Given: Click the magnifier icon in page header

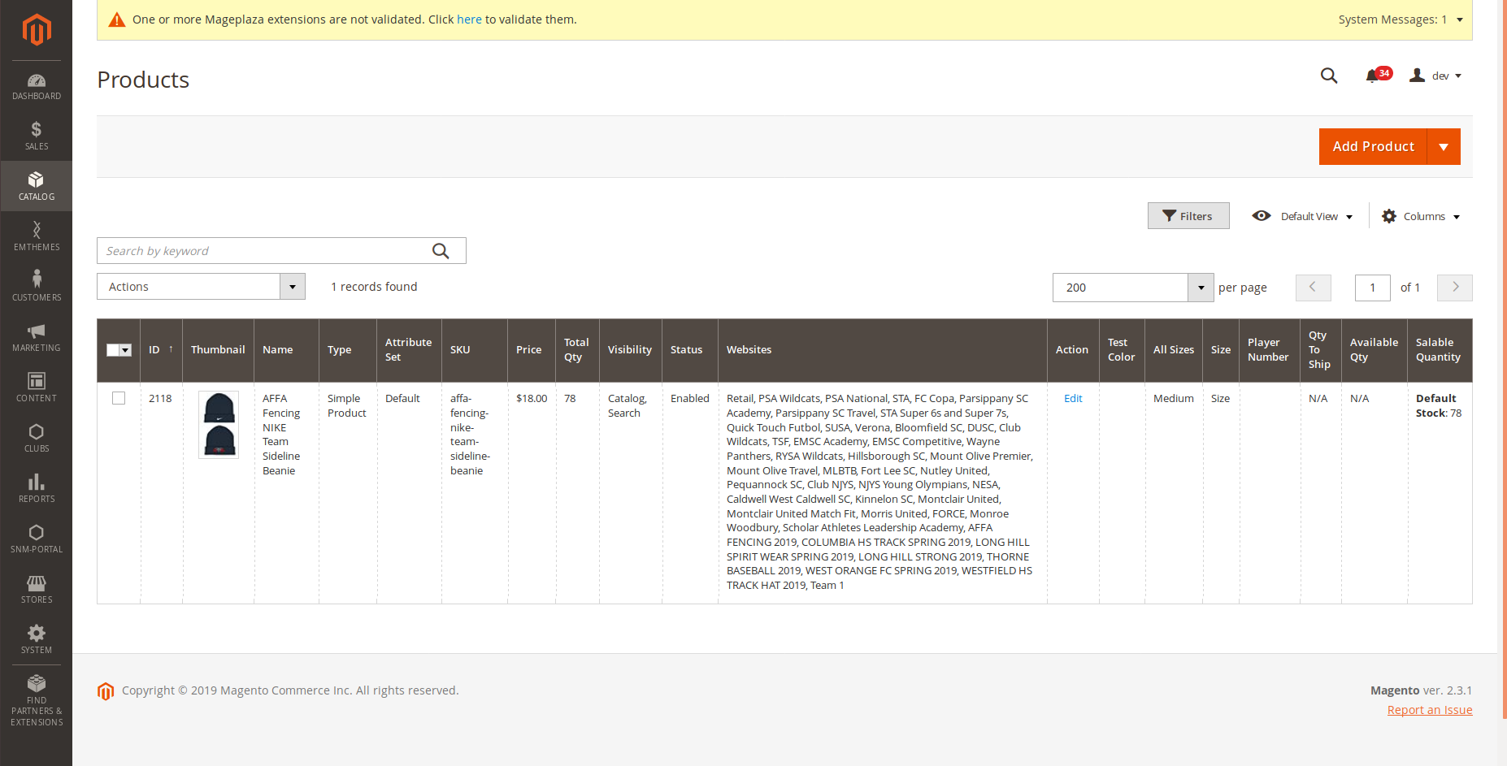Looking at the screenshot, I should click(x=1329, y=76).
